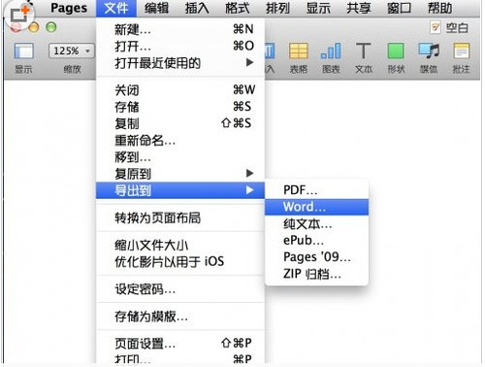
Task: Export to PDF… from the submenu
Action: 316,190
